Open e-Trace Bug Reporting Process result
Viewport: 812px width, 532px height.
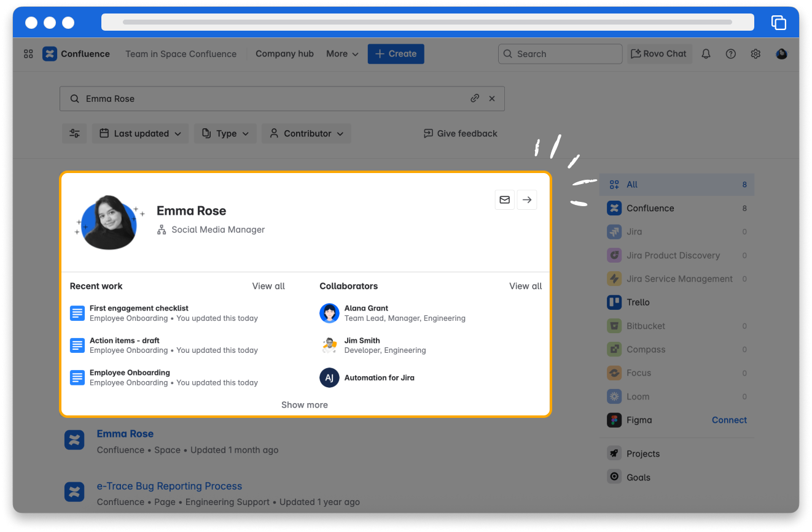coord(170,486)
